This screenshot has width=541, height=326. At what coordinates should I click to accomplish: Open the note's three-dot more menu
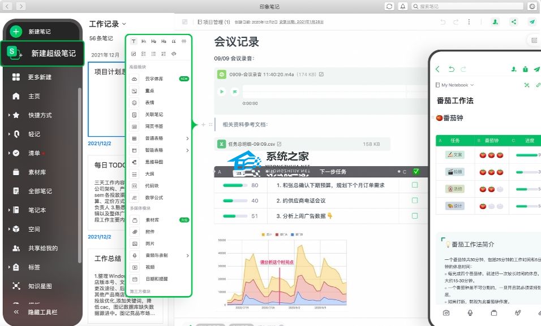[469, 22]
